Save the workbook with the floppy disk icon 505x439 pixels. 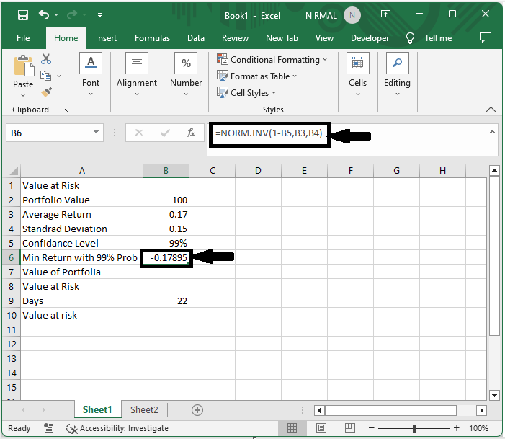pos(23,15)
